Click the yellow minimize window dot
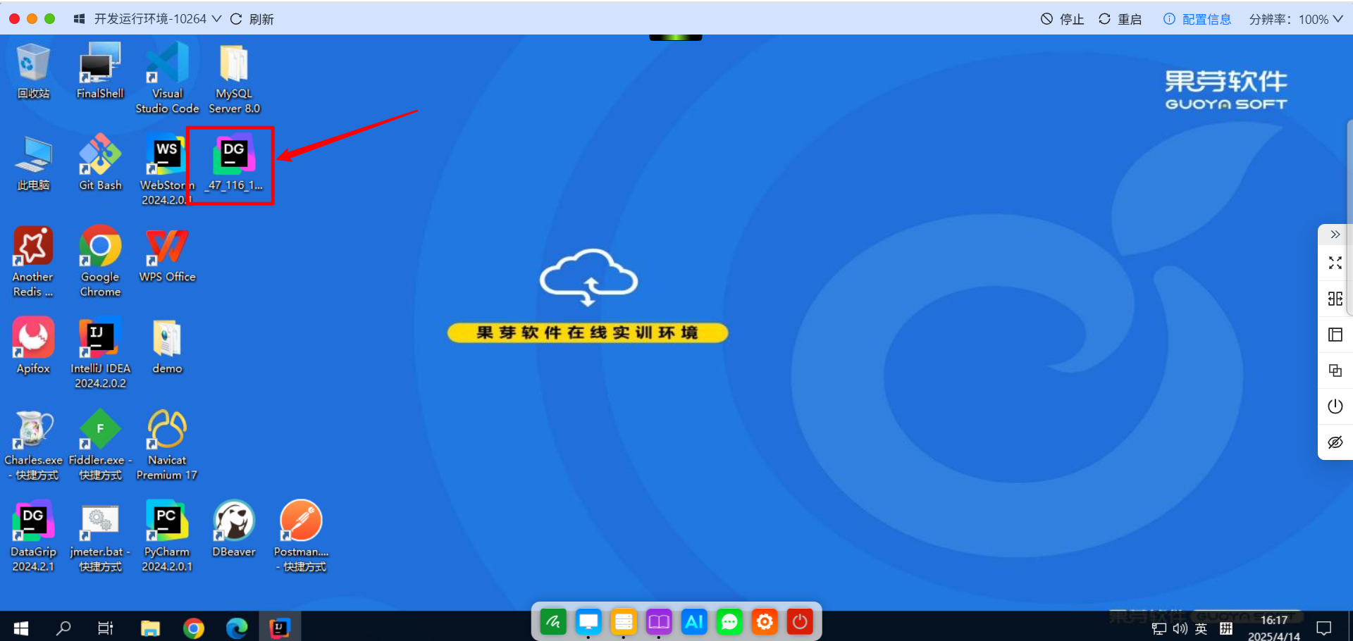Screen dimensions: 1353x641 pos(32,19)
